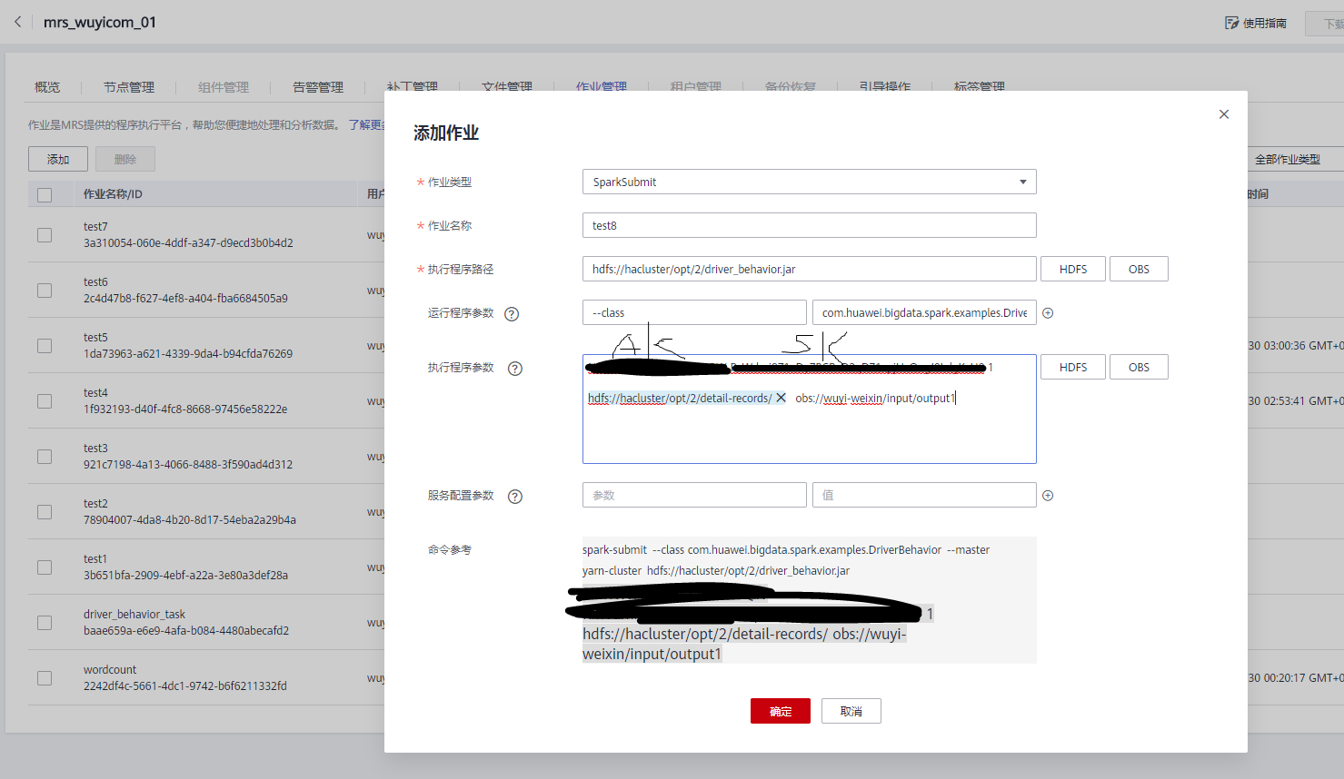Switch to the 组件管理 tab
This screenshot has width=1344, height=779.
tap(224, 87)
